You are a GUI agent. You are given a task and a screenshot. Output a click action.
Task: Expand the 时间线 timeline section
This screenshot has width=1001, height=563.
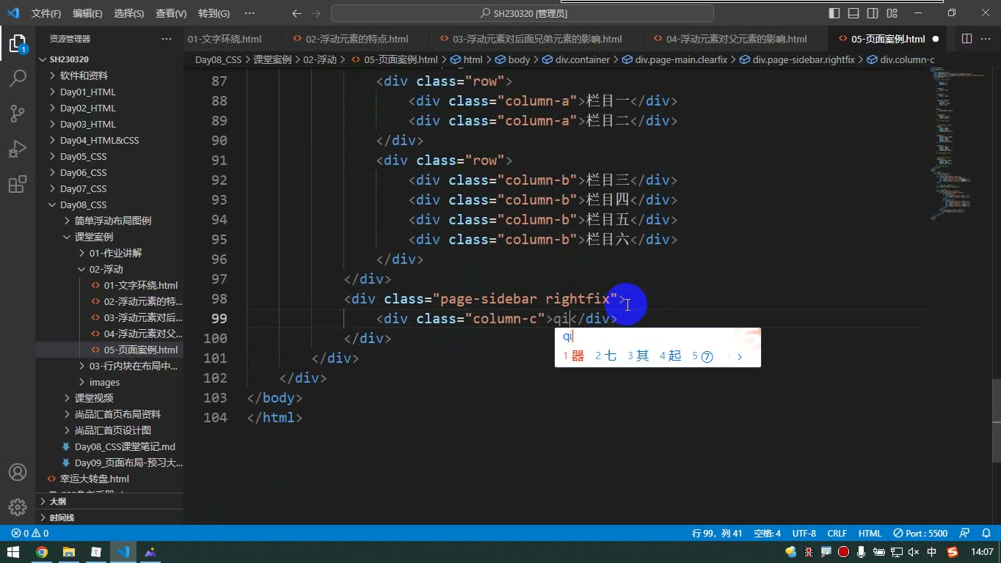point(109,518)
